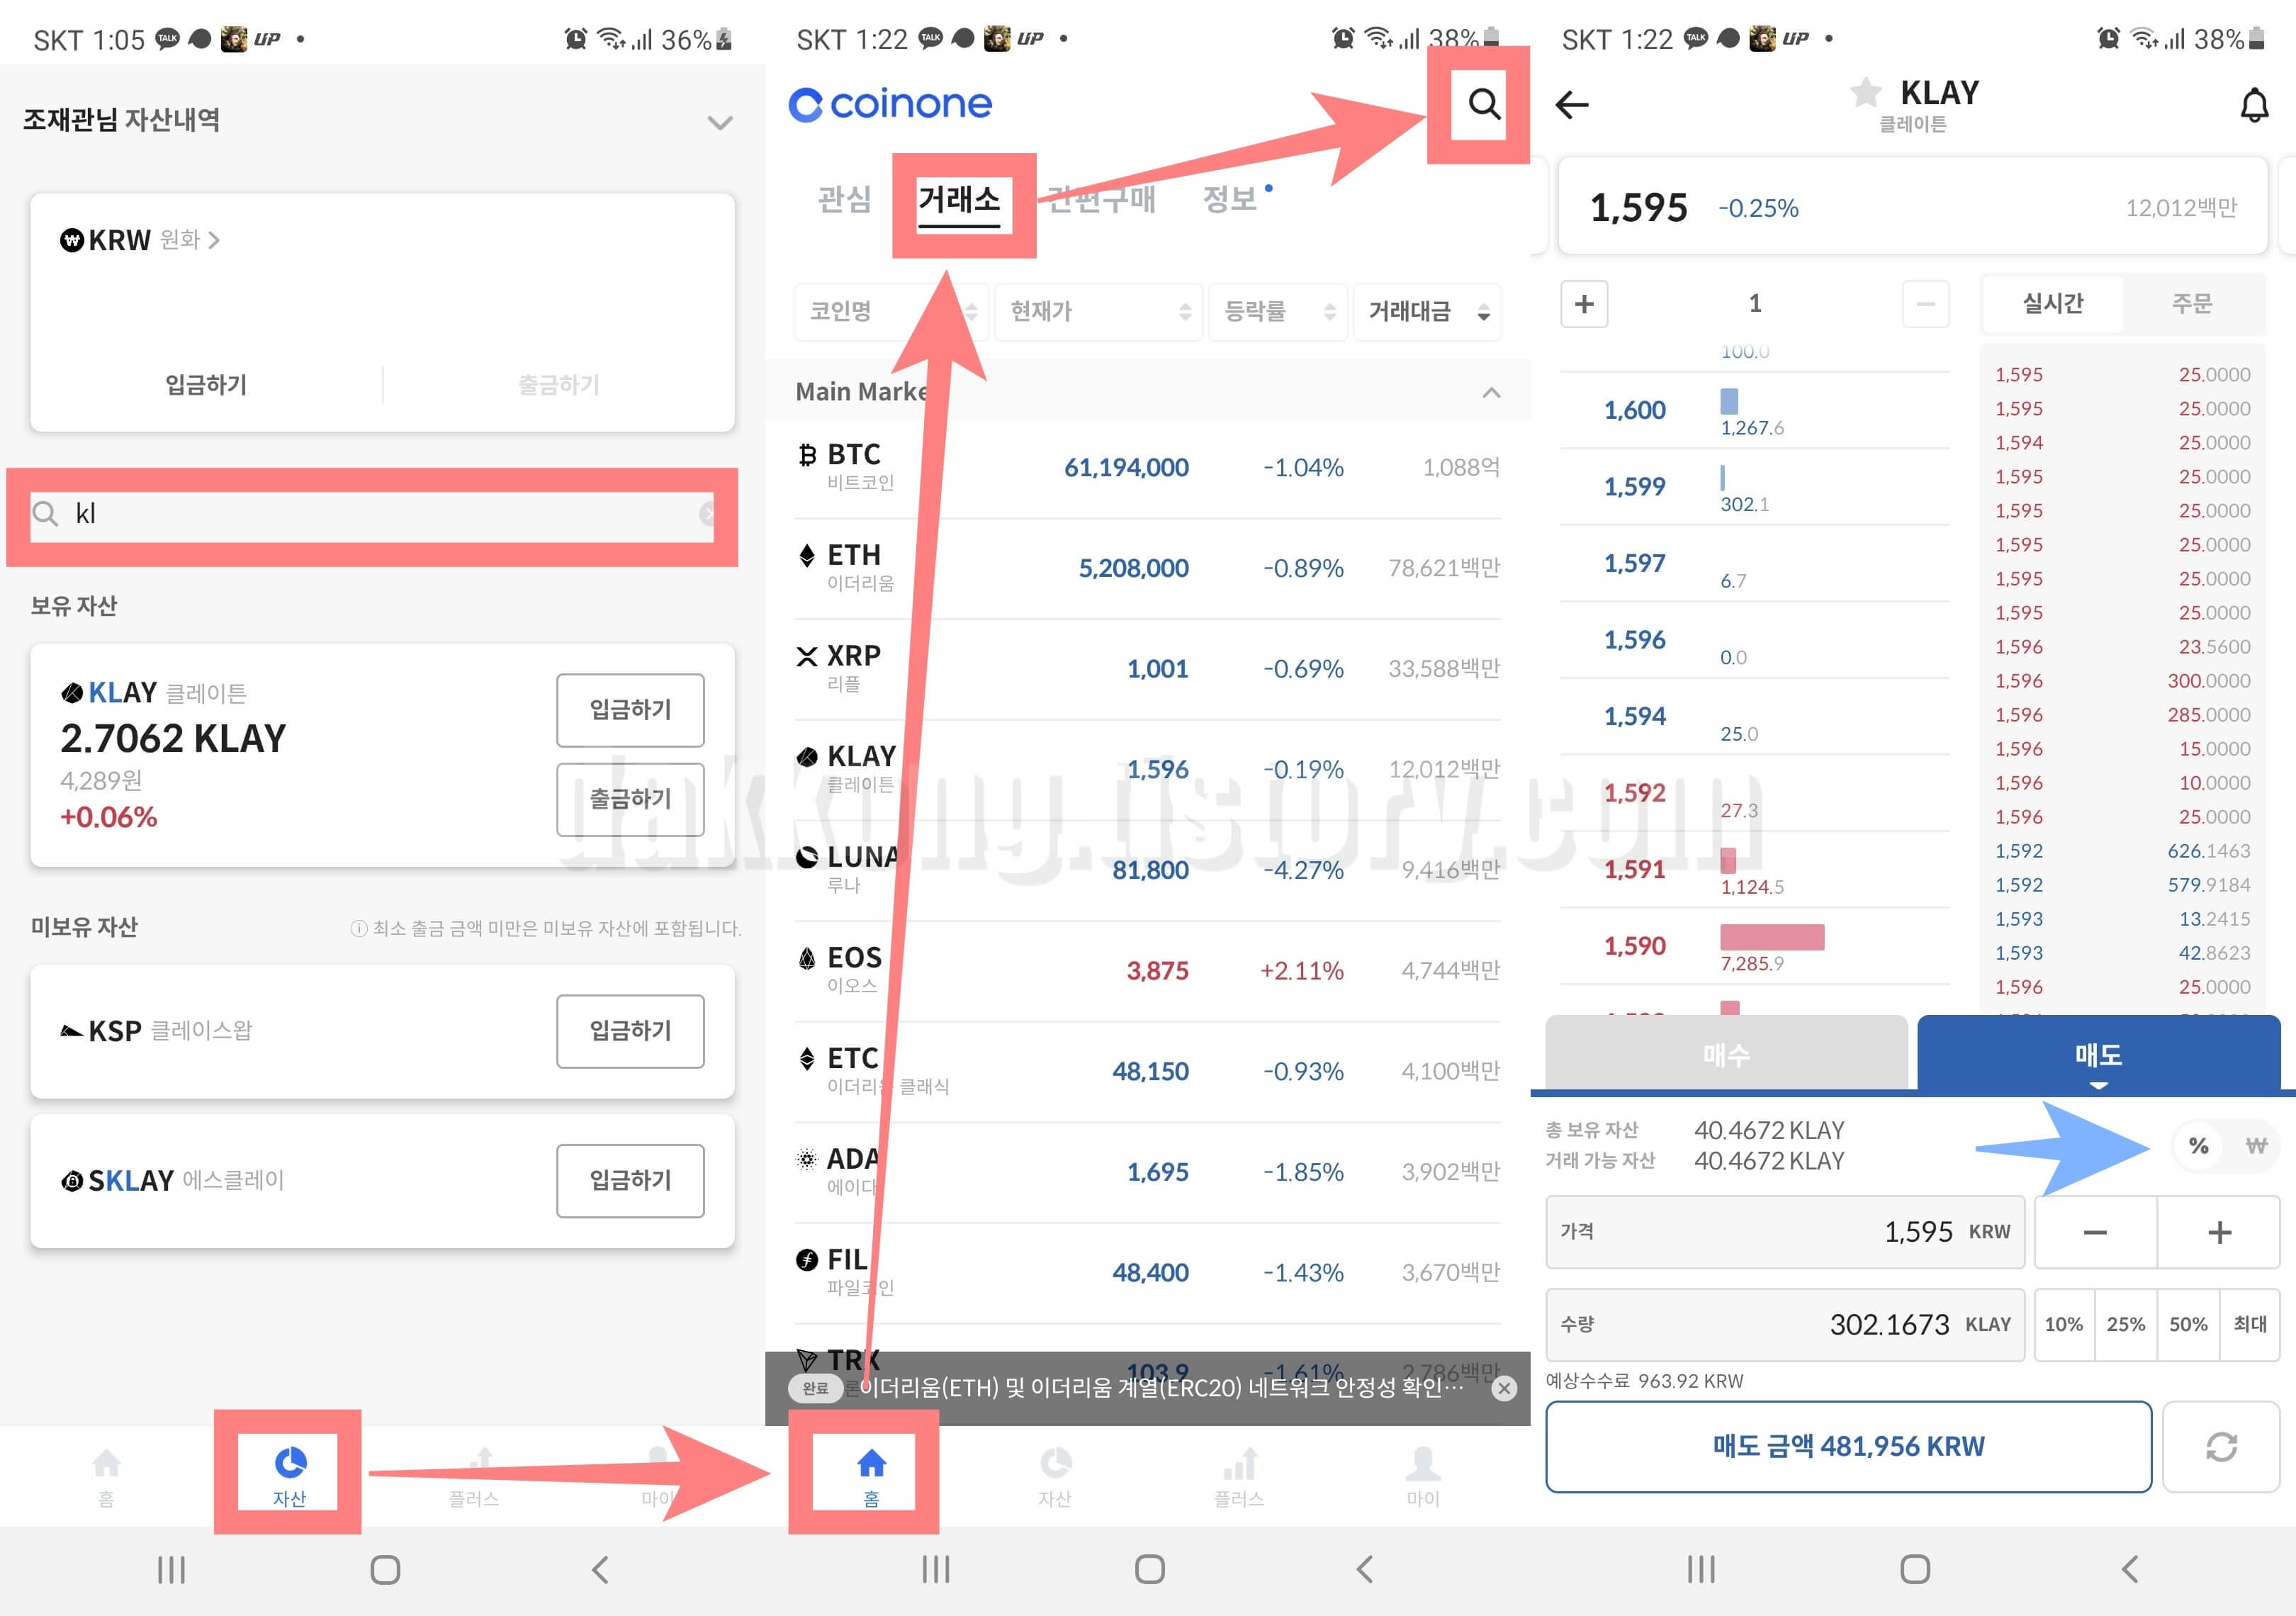Select the 거래소 tab
The image size is (2296, 1616).
pos(959,201)
